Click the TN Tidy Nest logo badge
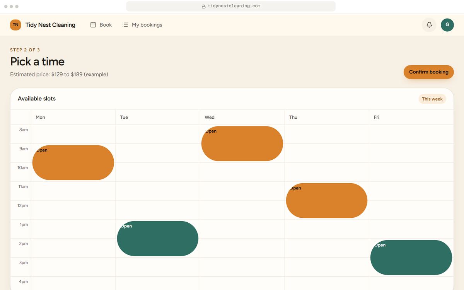Image resolution: width=464 pixels, height=290 pixels. [x=15, y=25]
